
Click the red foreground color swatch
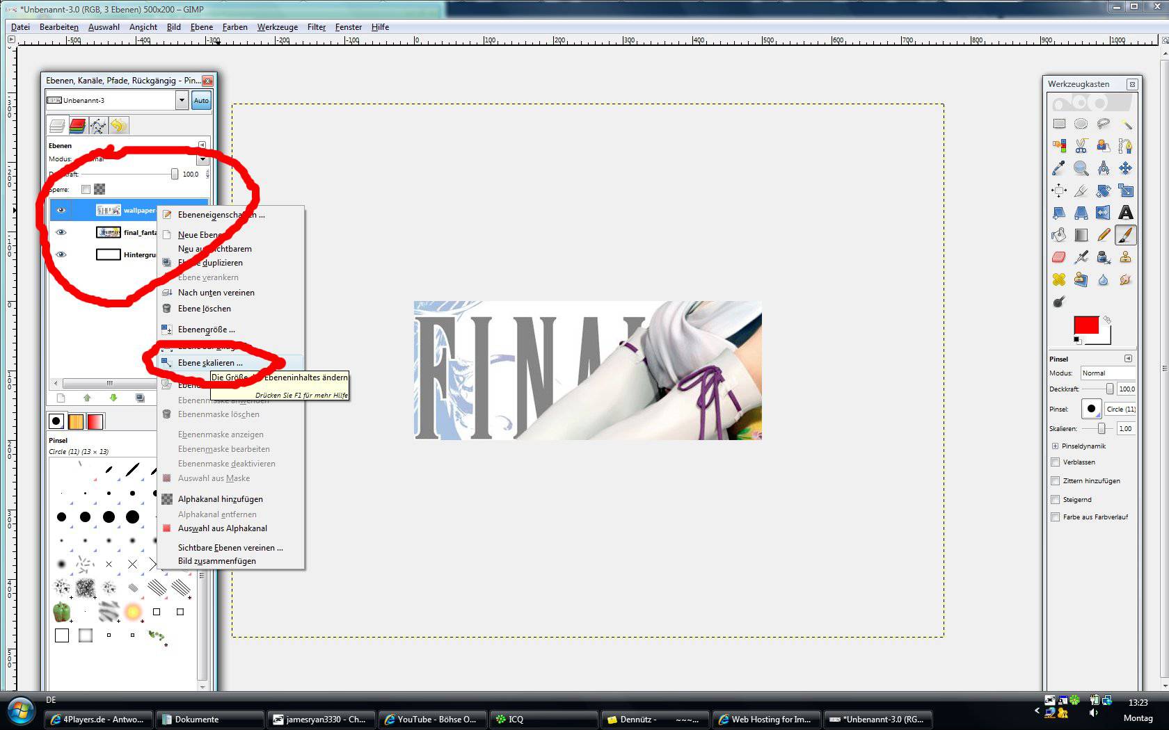point(1085,325)
